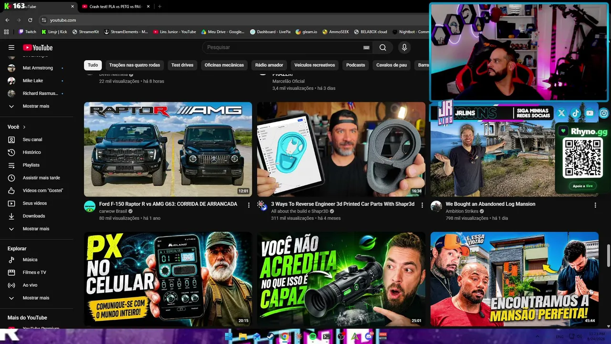Filter by 'Cavalos de pau' chip
Image resolution: width=611 pixels, height=344 pixels.
(x=391, y=65)
